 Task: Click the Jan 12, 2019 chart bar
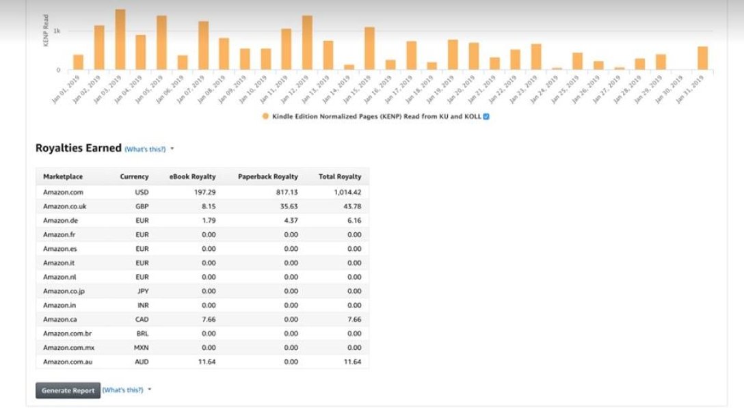[307, 42]
